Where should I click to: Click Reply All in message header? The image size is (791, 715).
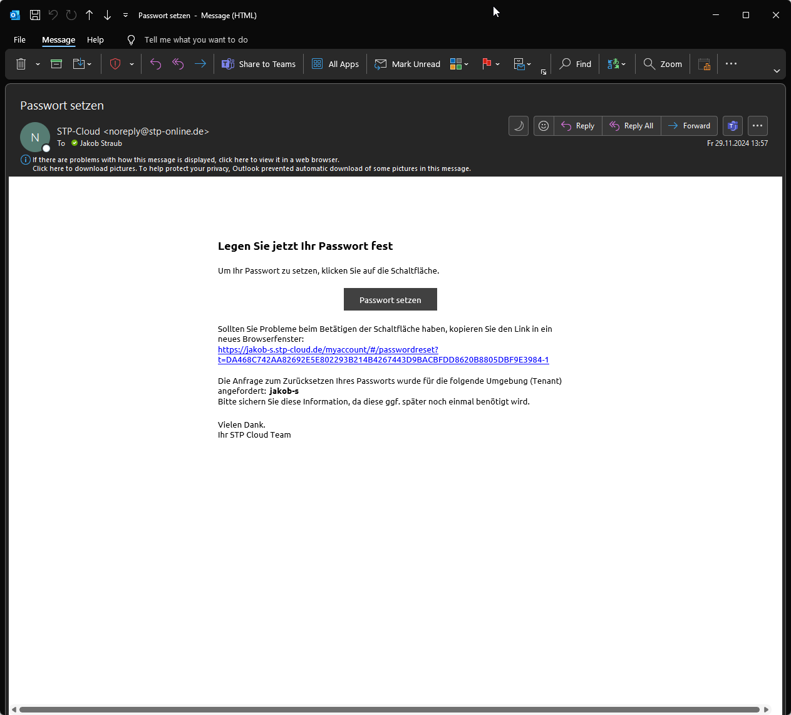point(631,126)
